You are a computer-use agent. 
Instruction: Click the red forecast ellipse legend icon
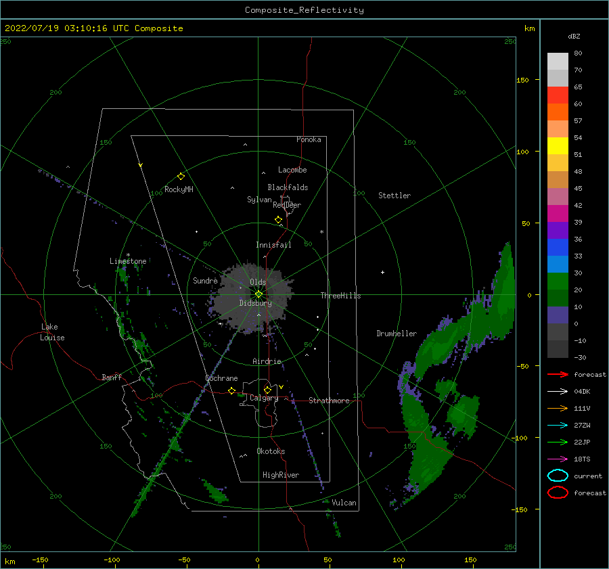558,493
